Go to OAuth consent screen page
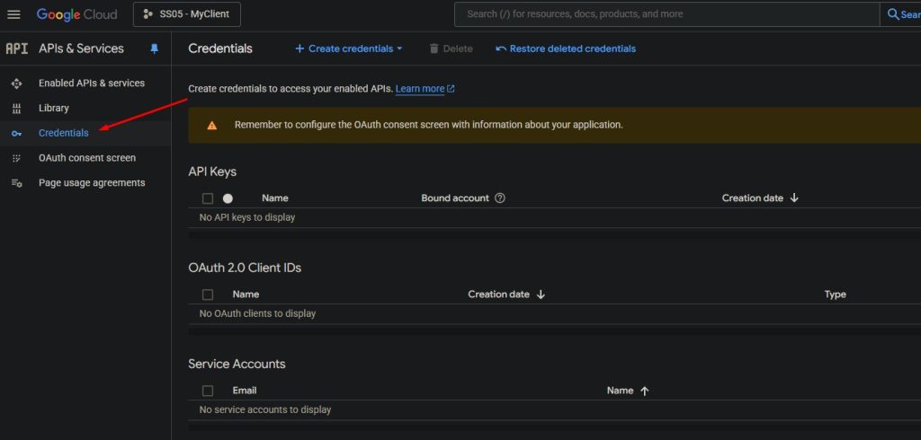 point(86,158)
